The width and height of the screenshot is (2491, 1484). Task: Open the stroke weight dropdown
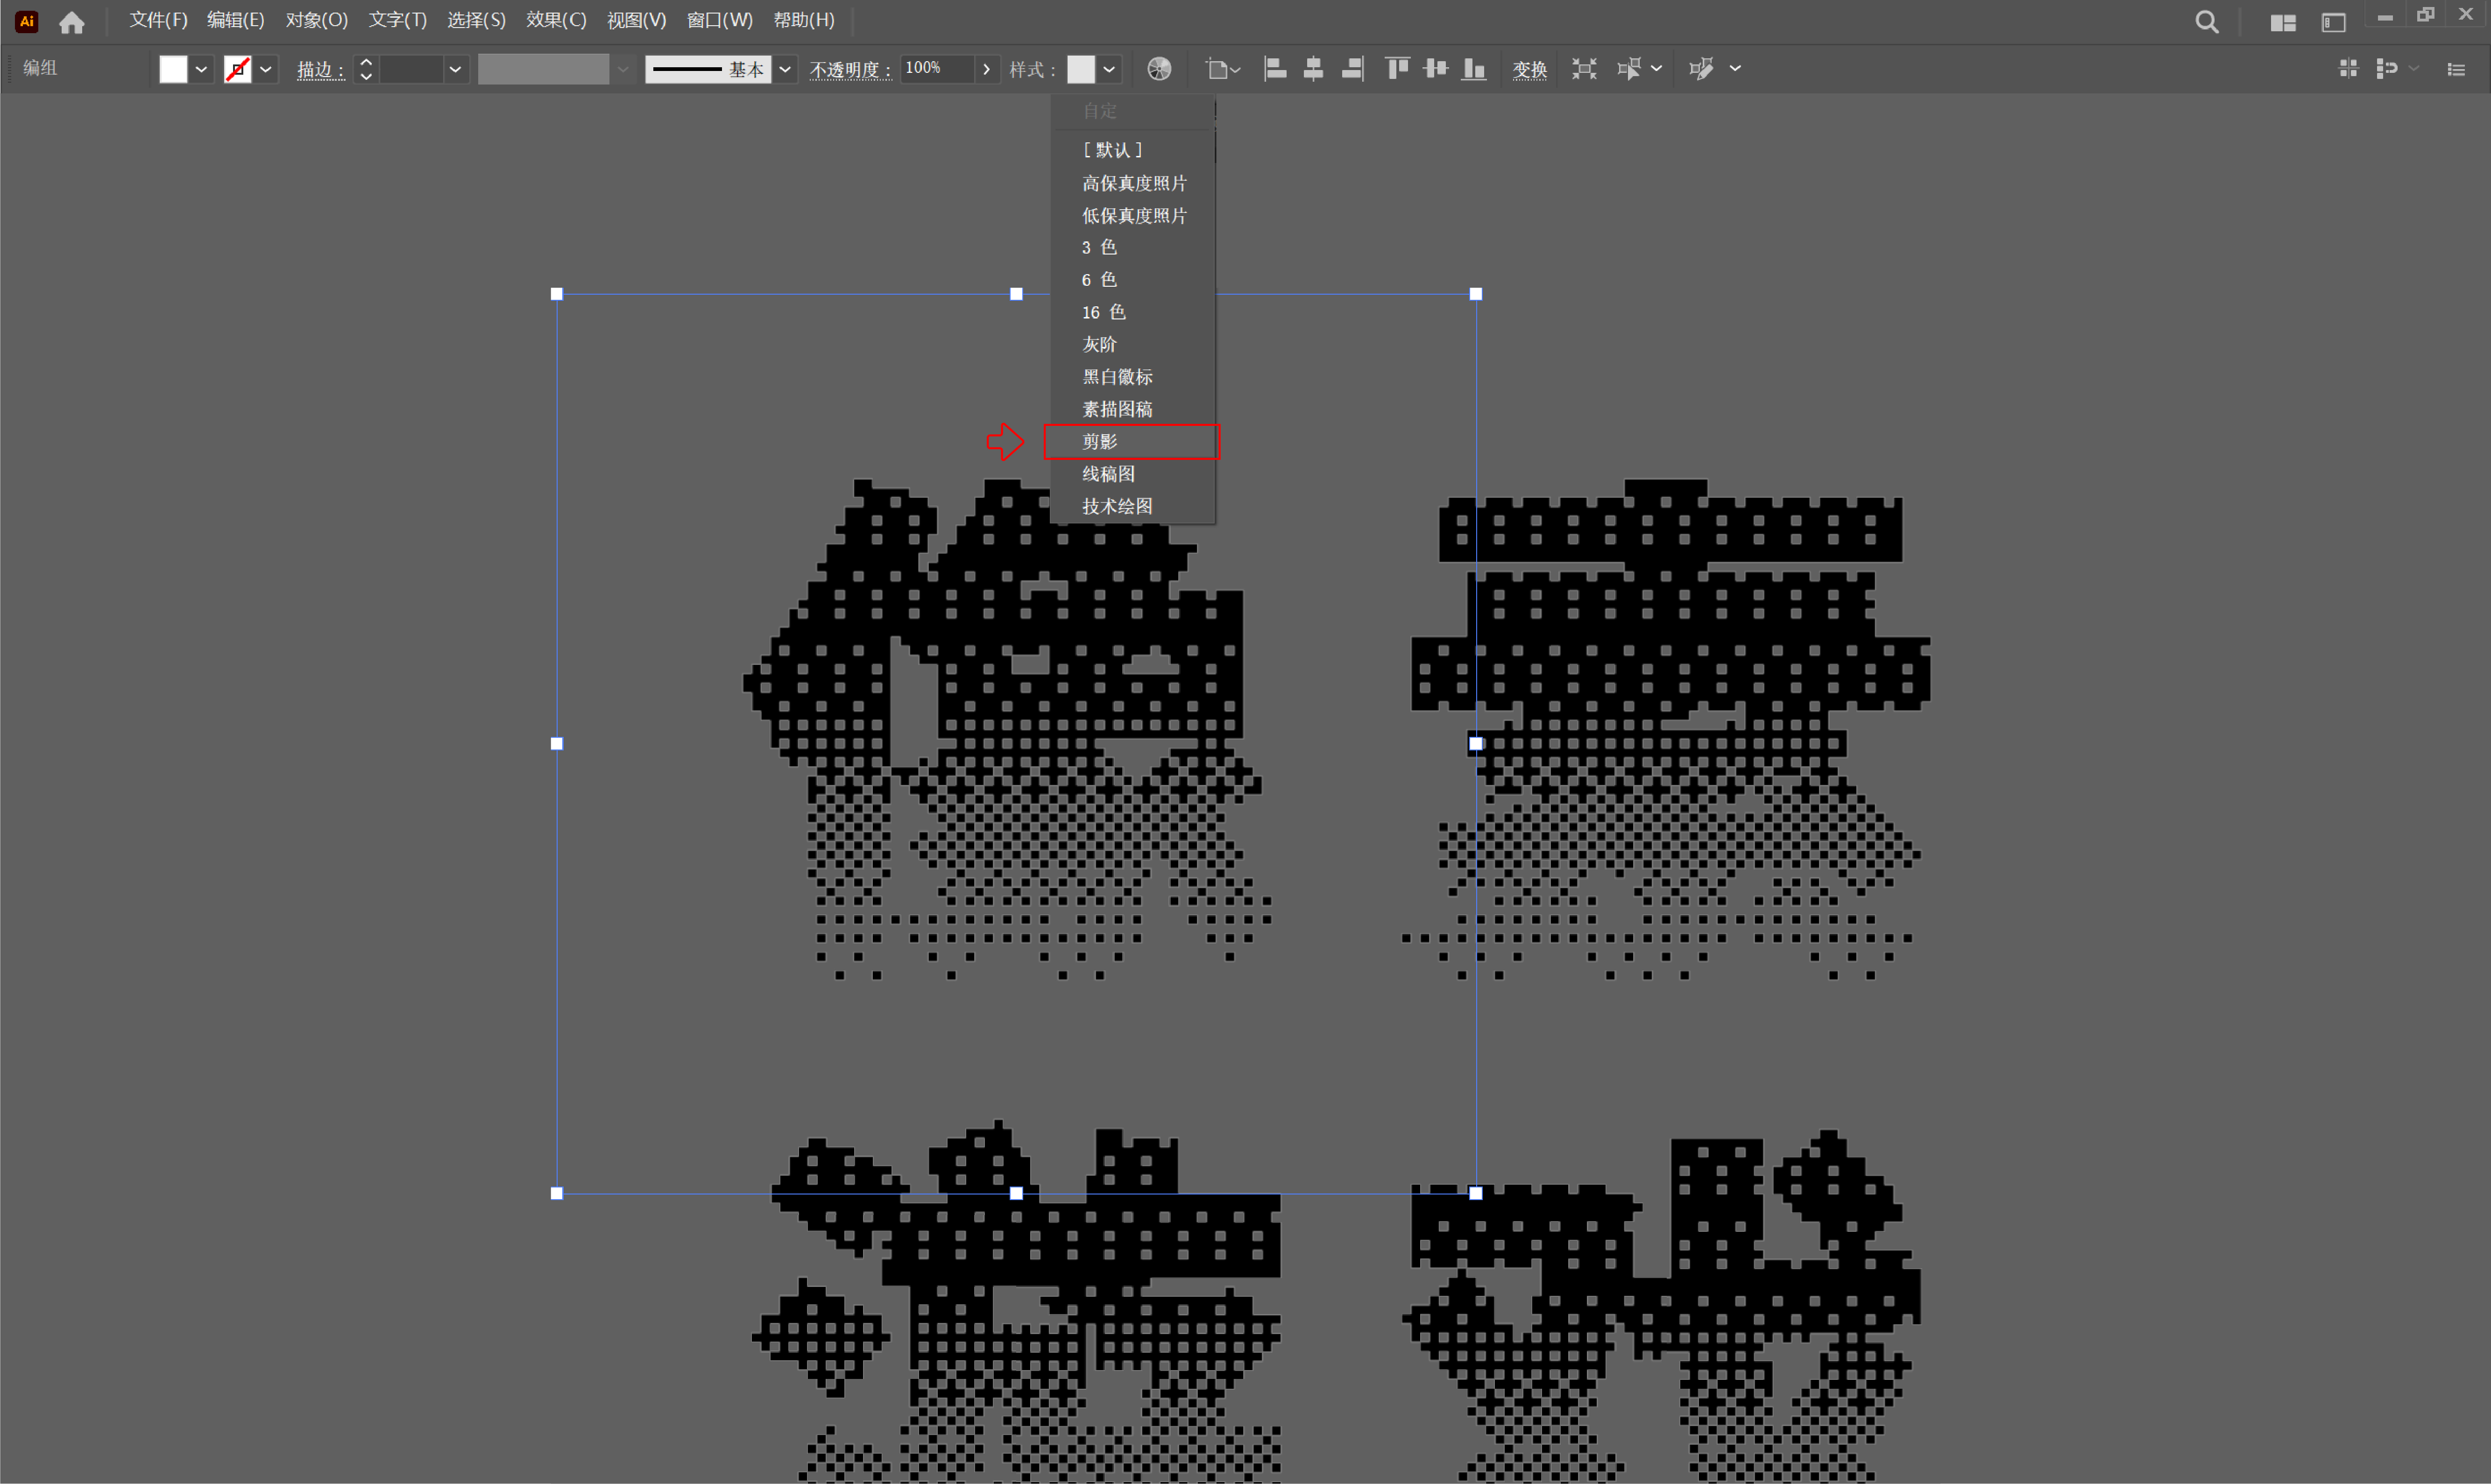point(455,69)
